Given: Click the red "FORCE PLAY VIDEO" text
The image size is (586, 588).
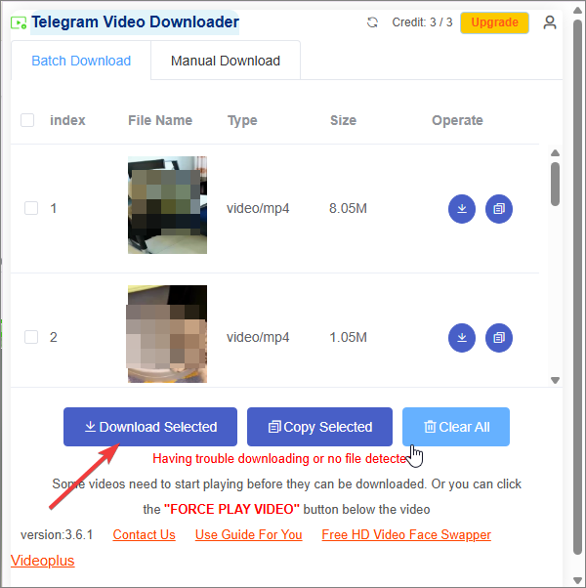Looking at the screenshot, I should click(232, 509).
